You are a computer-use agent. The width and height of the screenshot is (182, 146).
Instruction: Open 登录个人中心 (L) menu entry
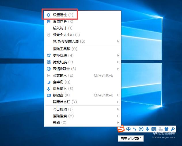pyautogui.click(x=83, y=35)
